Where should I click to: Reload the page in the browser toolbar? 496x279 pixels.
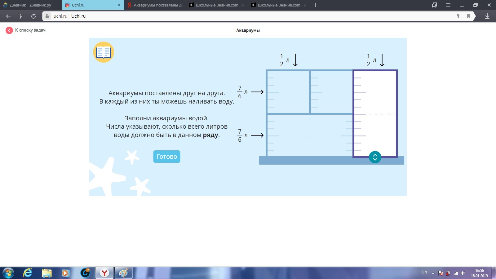coord(33,16)
